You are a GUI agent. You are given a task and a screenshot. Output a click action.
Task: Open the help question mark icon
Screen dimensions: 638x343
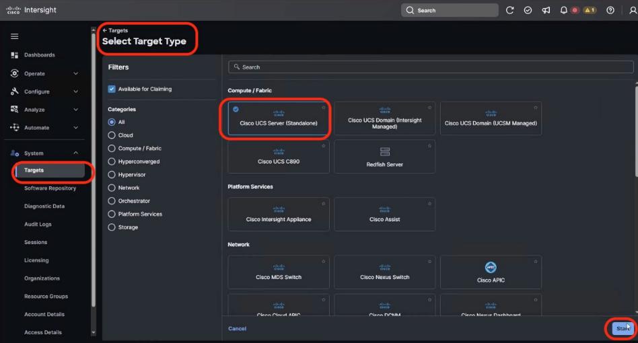[610, 10]
